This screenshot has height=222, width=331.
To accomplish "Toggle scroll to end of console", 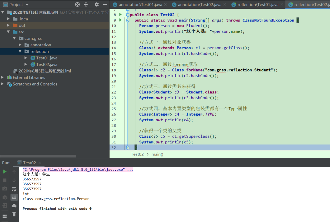I will (14, 197).
